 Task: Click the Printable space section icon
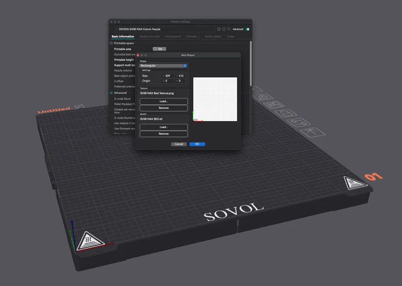click(x=111, y=43)
